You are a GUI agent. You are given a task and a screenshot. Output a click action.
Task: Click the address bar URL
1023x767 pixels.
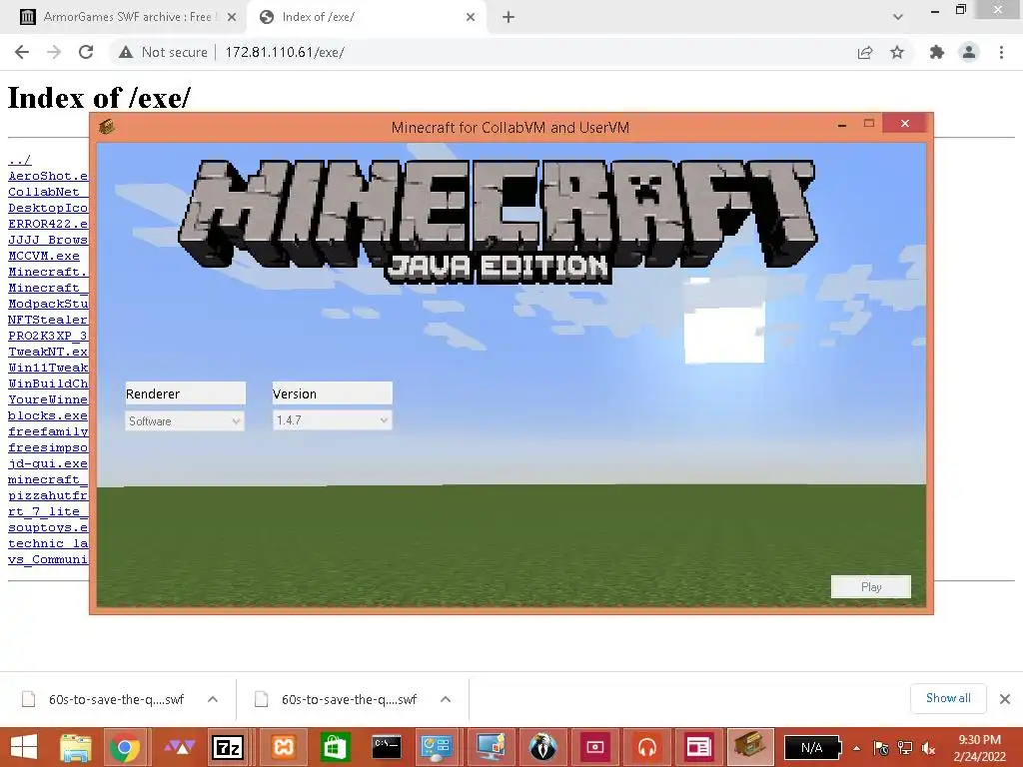point(285,52)
